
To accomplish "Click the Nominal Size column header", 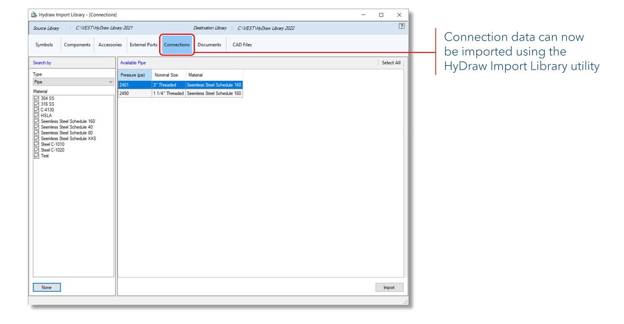I will pos(166,75).
